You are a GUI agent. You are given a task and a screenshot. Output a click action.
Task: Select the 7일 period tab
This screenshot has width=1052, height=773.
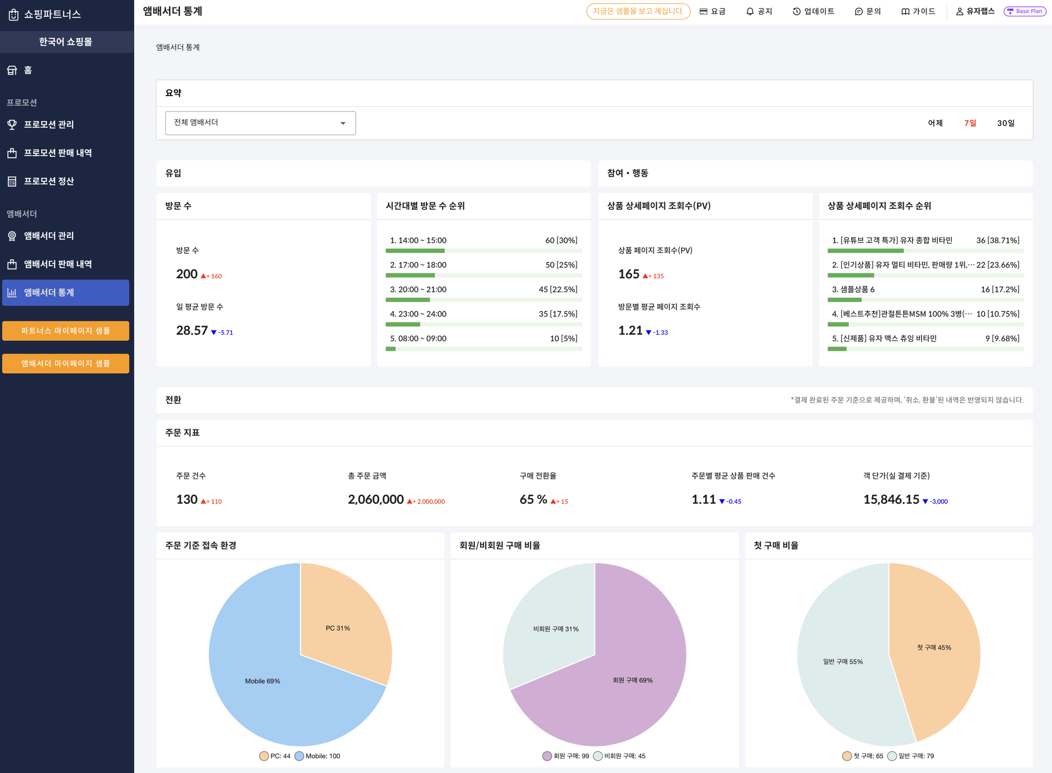970,123
